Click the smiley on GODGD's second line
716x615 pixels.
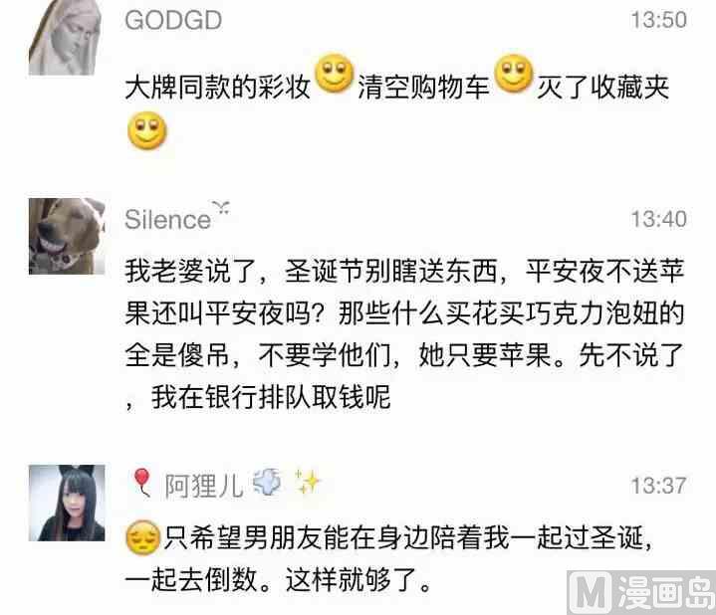coord(147,130)
